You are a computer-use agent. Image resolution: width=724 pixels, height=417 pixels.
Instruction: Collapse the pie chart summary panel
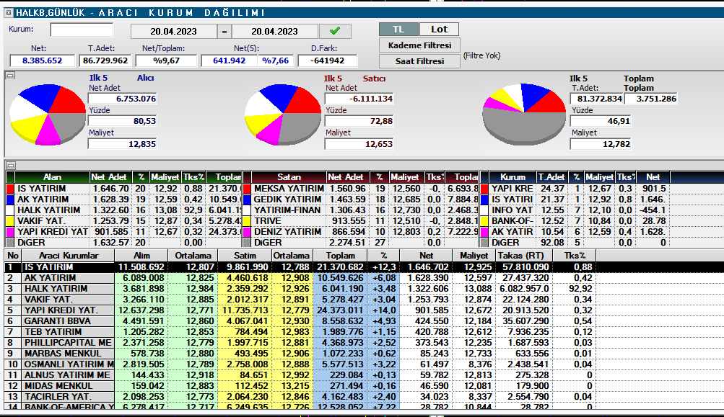click(11, 76)
